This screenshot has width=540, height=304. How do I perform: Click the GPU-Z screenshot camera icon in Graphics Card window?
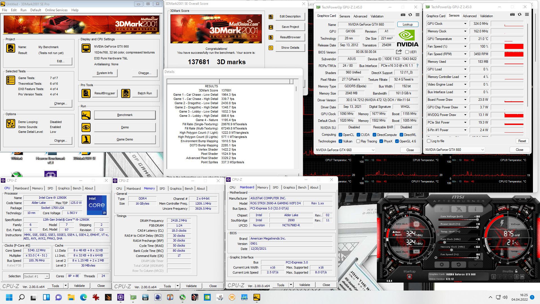coord(403,15)
